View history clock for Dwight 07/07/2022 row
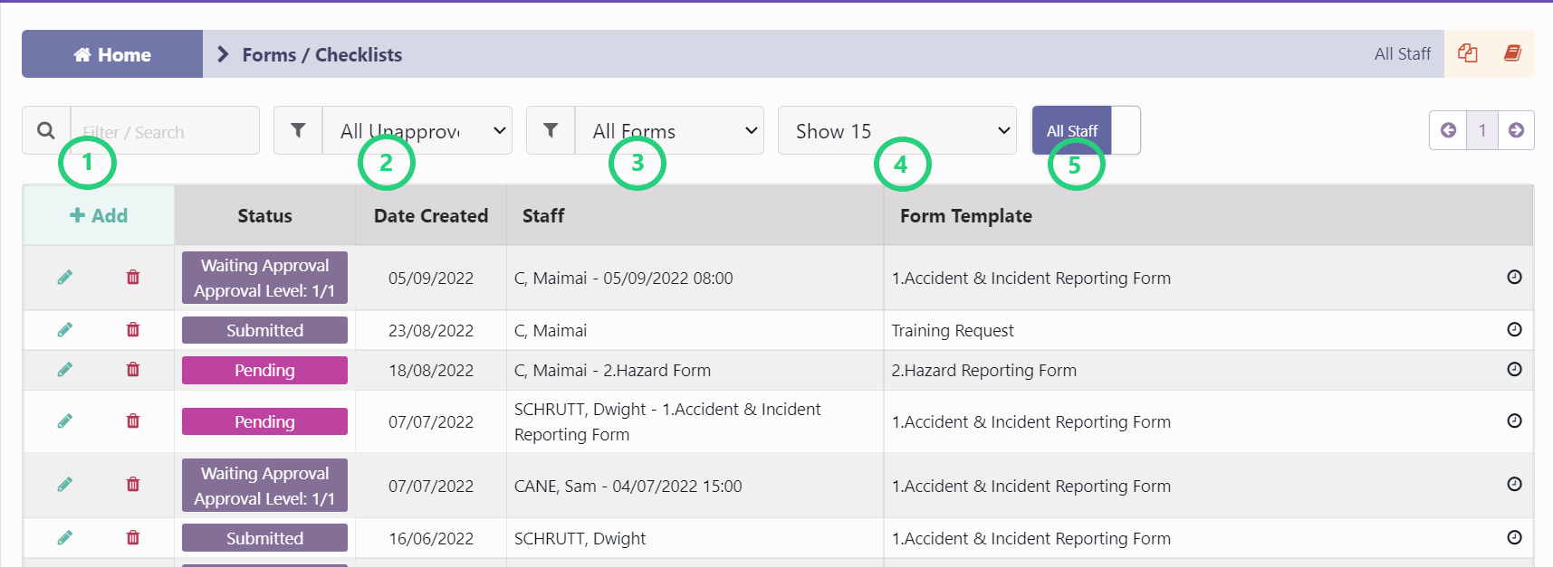Viewport: 1553px width, 567px height. 1514,421
